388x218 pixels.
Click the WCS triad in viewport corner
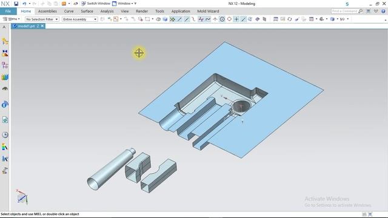(x=22, y=197)
